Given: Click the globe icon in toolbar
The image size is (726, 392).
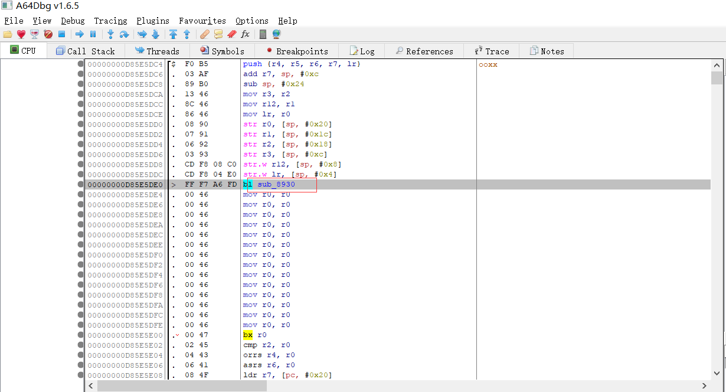Looking at the screenshot, I should point(276,34).
